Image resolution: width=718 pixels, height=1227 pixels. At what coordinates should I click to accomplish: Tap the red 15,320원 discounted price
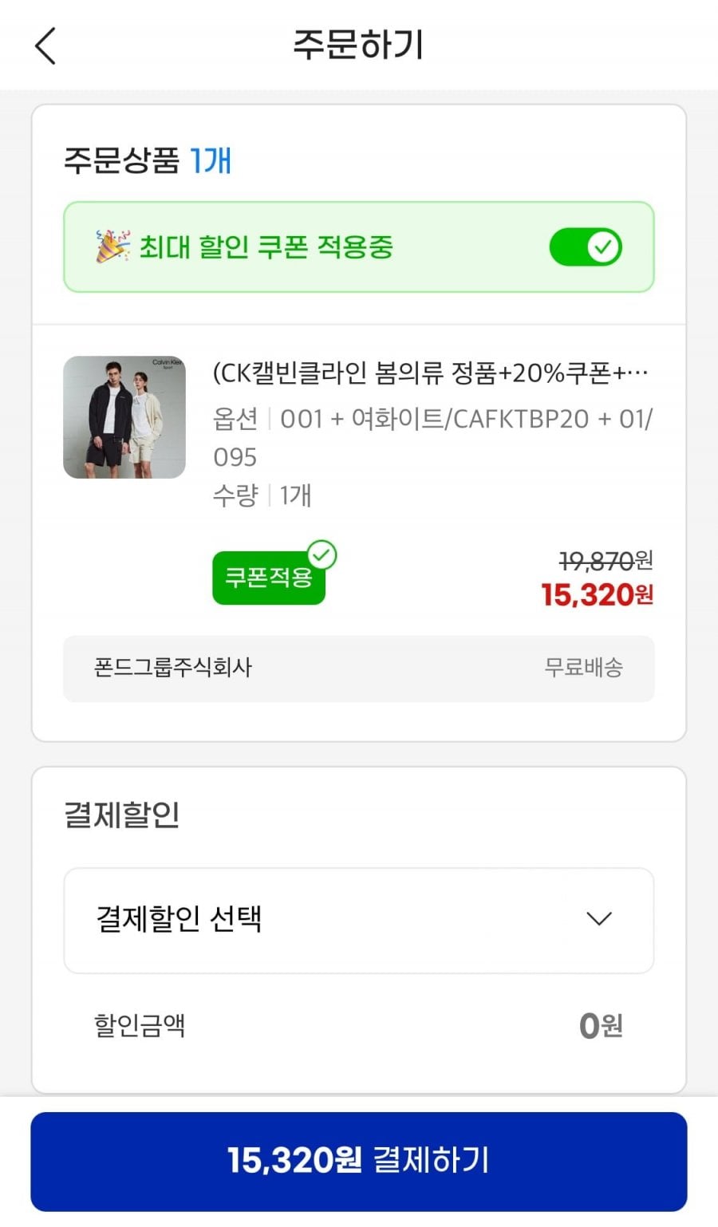click(597, 595)
